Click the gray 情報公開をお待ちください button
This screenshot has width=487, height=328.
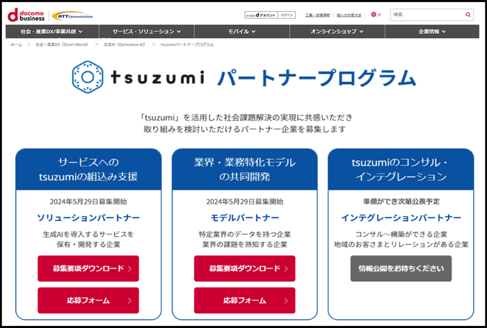(401, 268)
